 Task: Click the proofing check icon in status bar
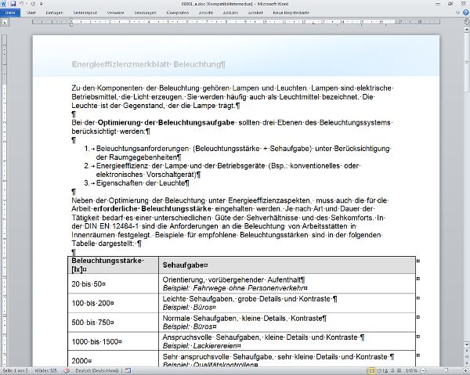(x=65, y=370)
